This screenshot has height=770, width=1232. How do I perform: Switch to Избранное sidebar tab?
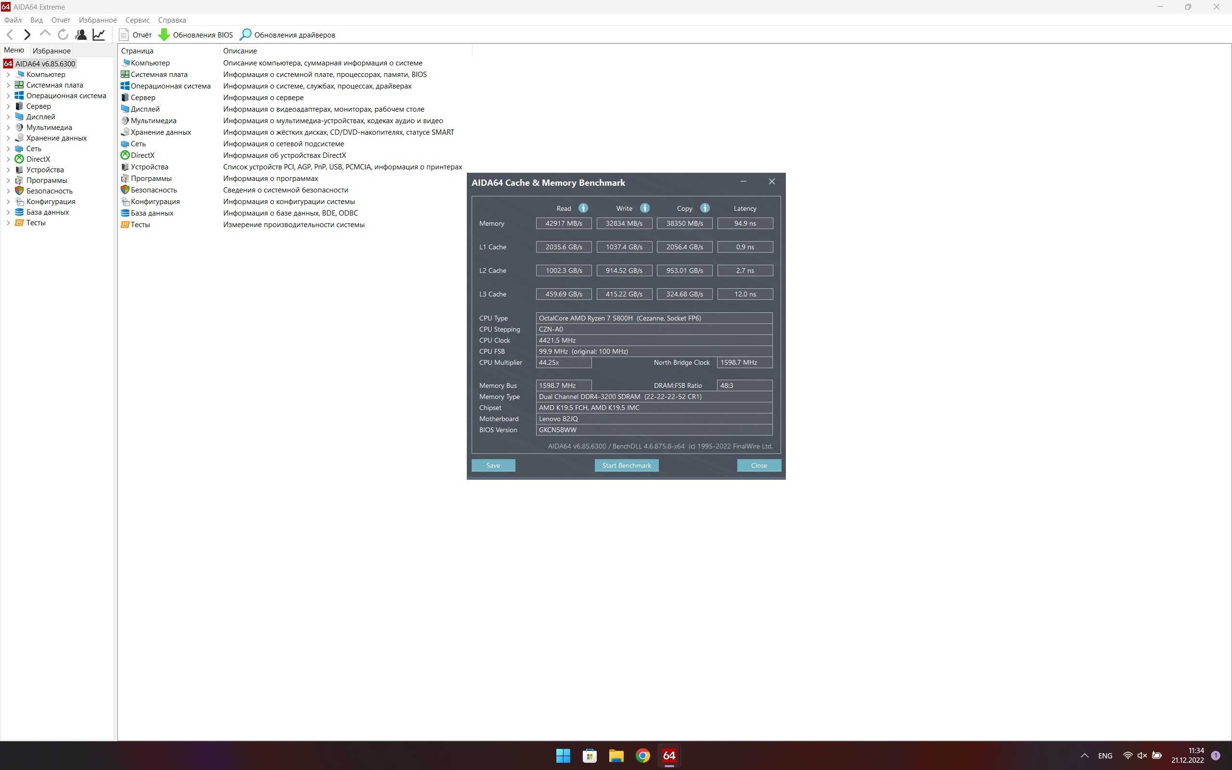[x=51, y=51]
